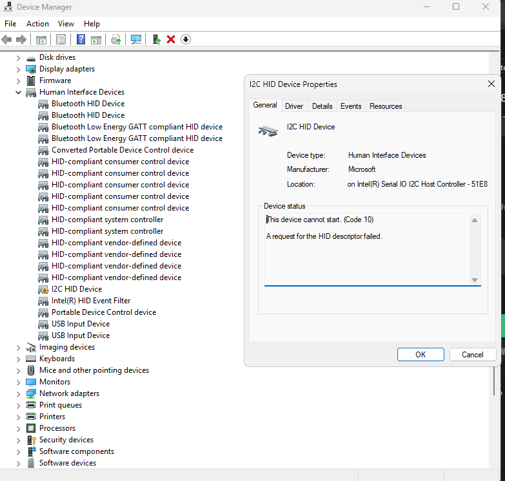
Task: Expand the Processors chevron
Action: point(18,429)
